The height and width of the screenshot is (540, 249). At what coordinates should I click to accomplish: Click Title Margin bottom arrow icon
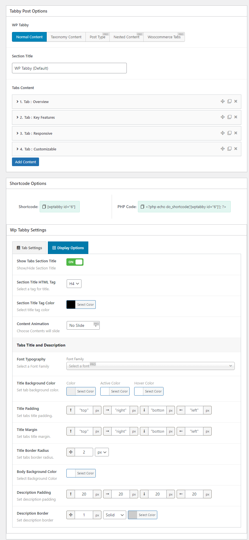click(144, 431)
